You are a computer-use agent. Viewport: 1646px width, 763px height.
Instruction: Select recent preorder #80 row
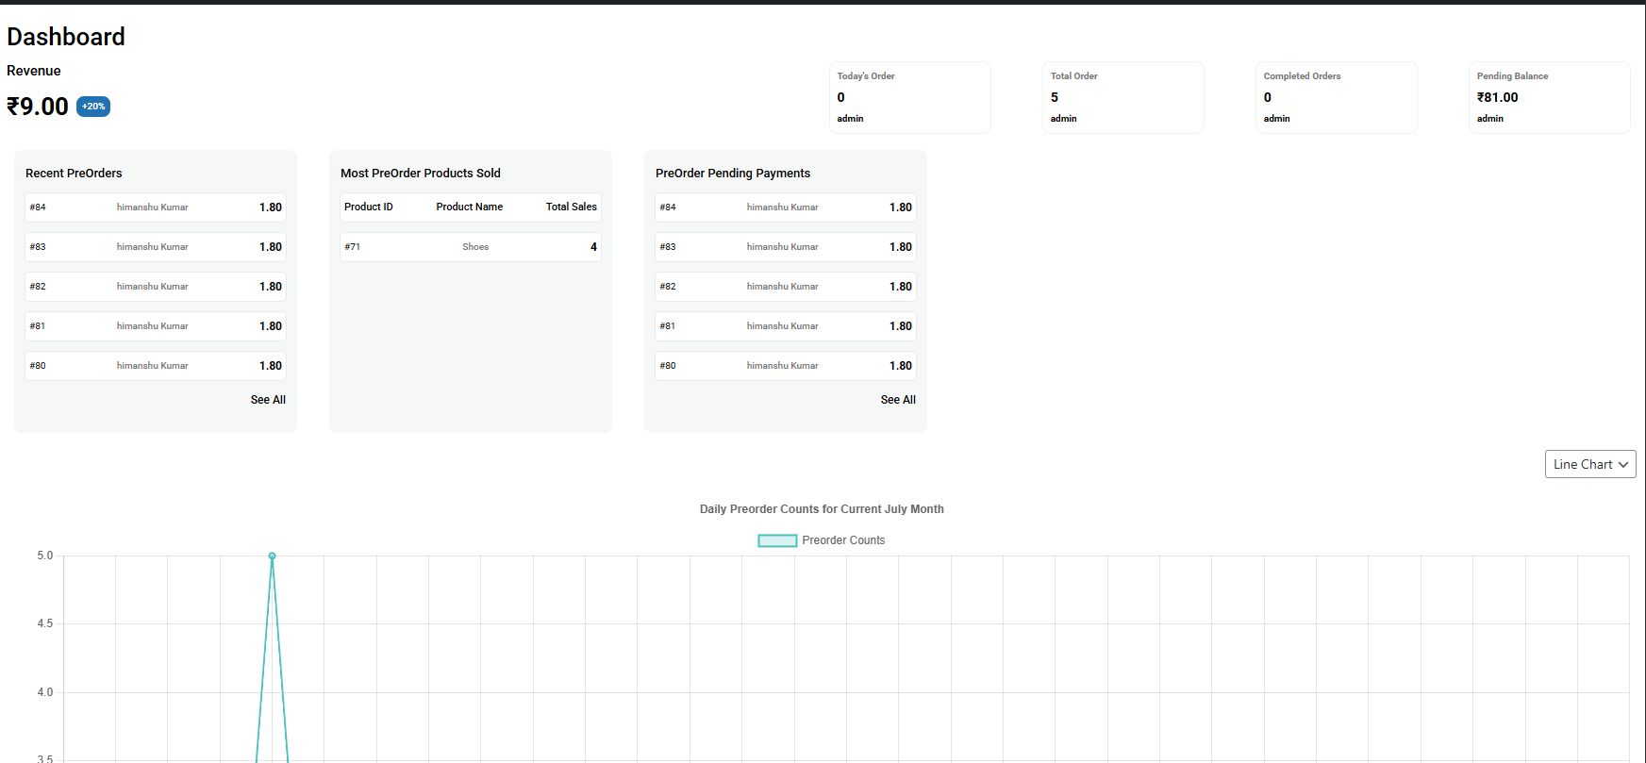coord(156,366)
